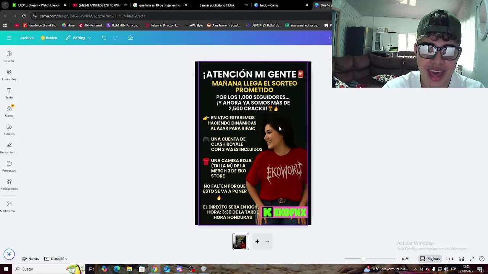Open Microsoft Edge from the taskbar
Image resolution: width=488 pixels, height=274 pixels.
click(117, 269)
